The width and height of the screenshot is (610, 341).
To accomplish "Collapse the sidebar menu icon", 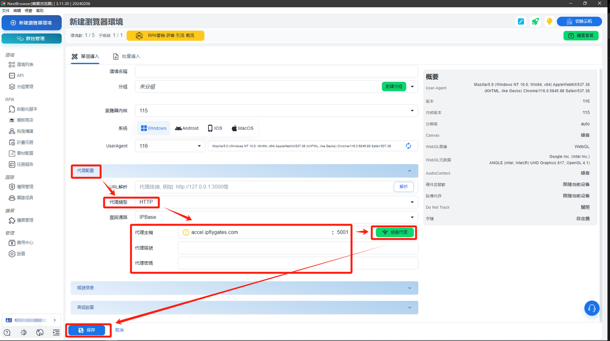I will point(56,332).
